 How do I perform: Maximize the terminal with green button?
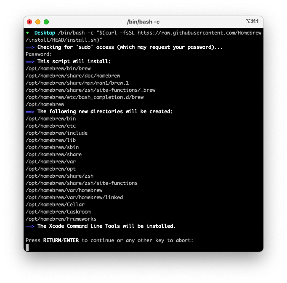pos(46,22)
